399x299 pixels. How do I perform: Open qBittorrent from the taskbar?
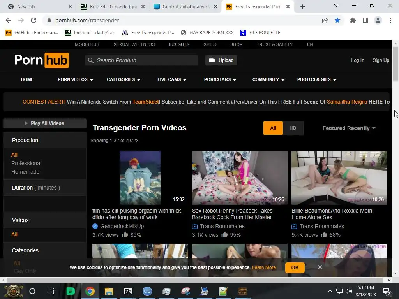(147, 291)
